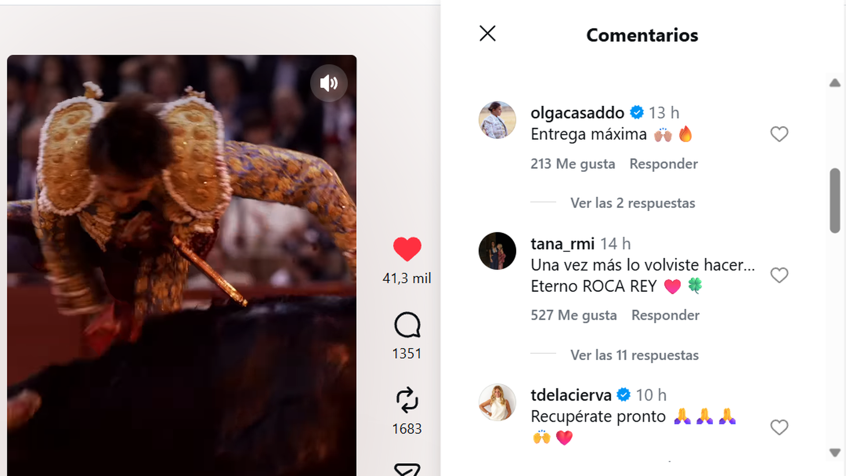Reply to olgacasaddo via Responder
The height and width of the screenshot is (476, 846).
663,164
